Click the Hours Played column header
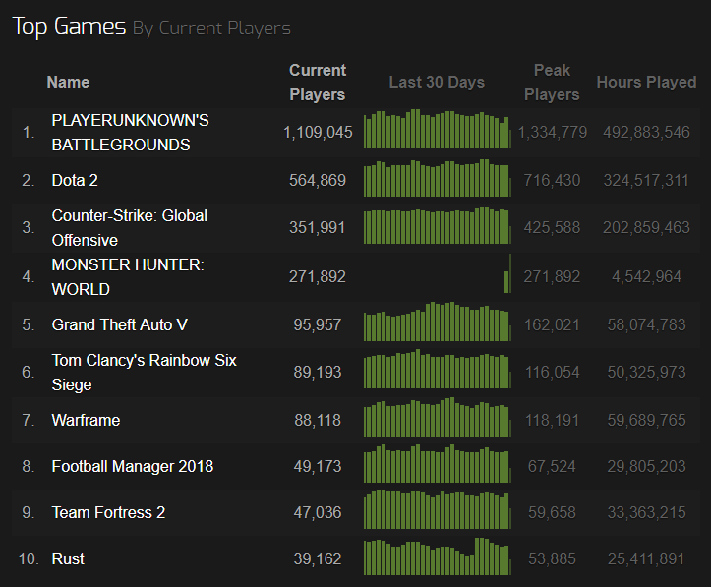 point(645,83)
